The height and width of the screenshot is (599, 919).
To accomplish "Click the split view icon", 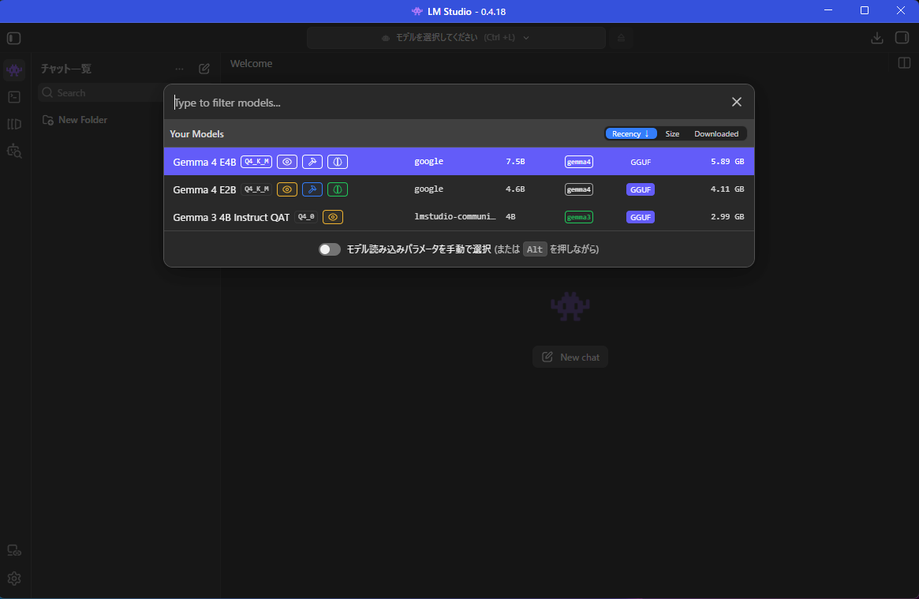I will 904,62.
